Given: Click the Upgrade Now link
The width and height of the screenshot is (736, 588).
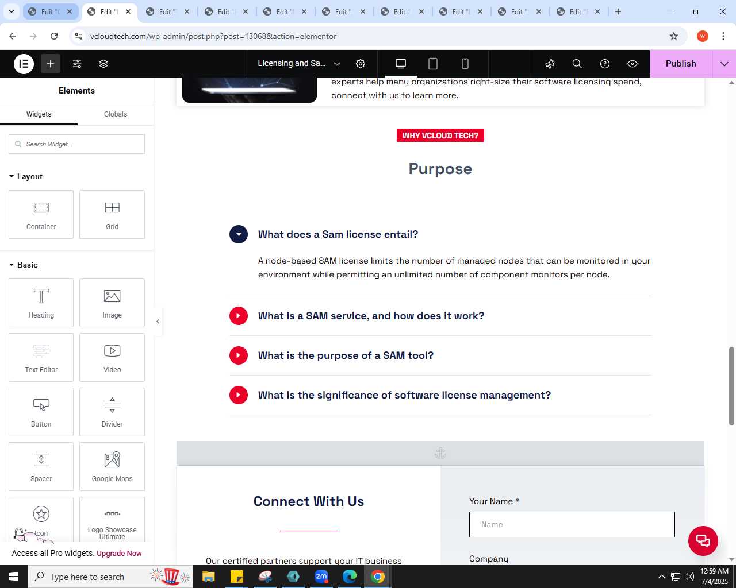Looking at the screenshot, I should click(119, 554).
